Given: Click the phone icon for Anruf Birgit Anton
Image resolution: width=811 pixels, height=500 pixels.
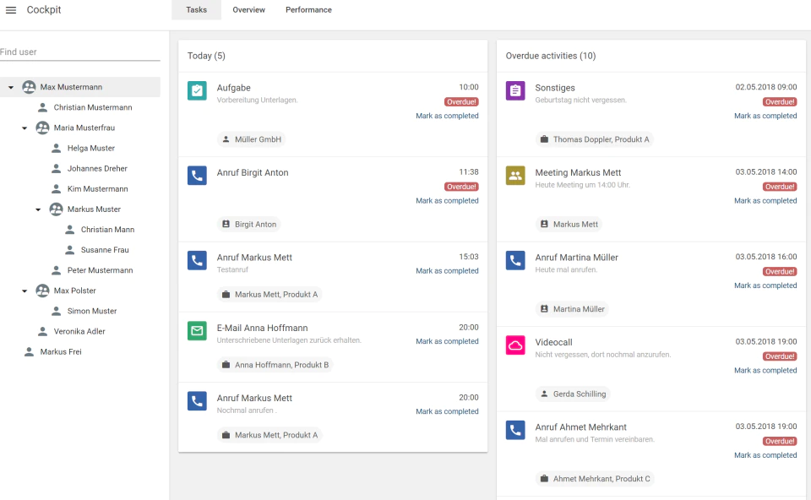Looking at the screenshot, I should [197, 176].
